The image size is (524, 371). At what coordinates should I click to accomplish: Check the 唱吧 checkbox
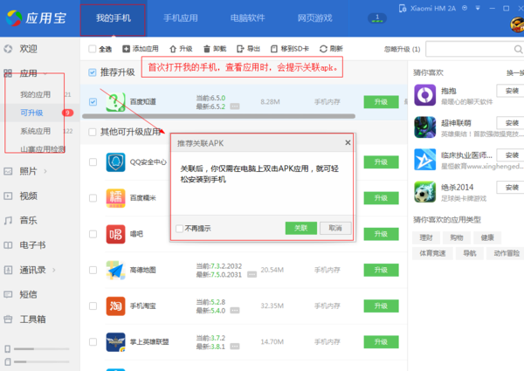click(x=93, y=234)
